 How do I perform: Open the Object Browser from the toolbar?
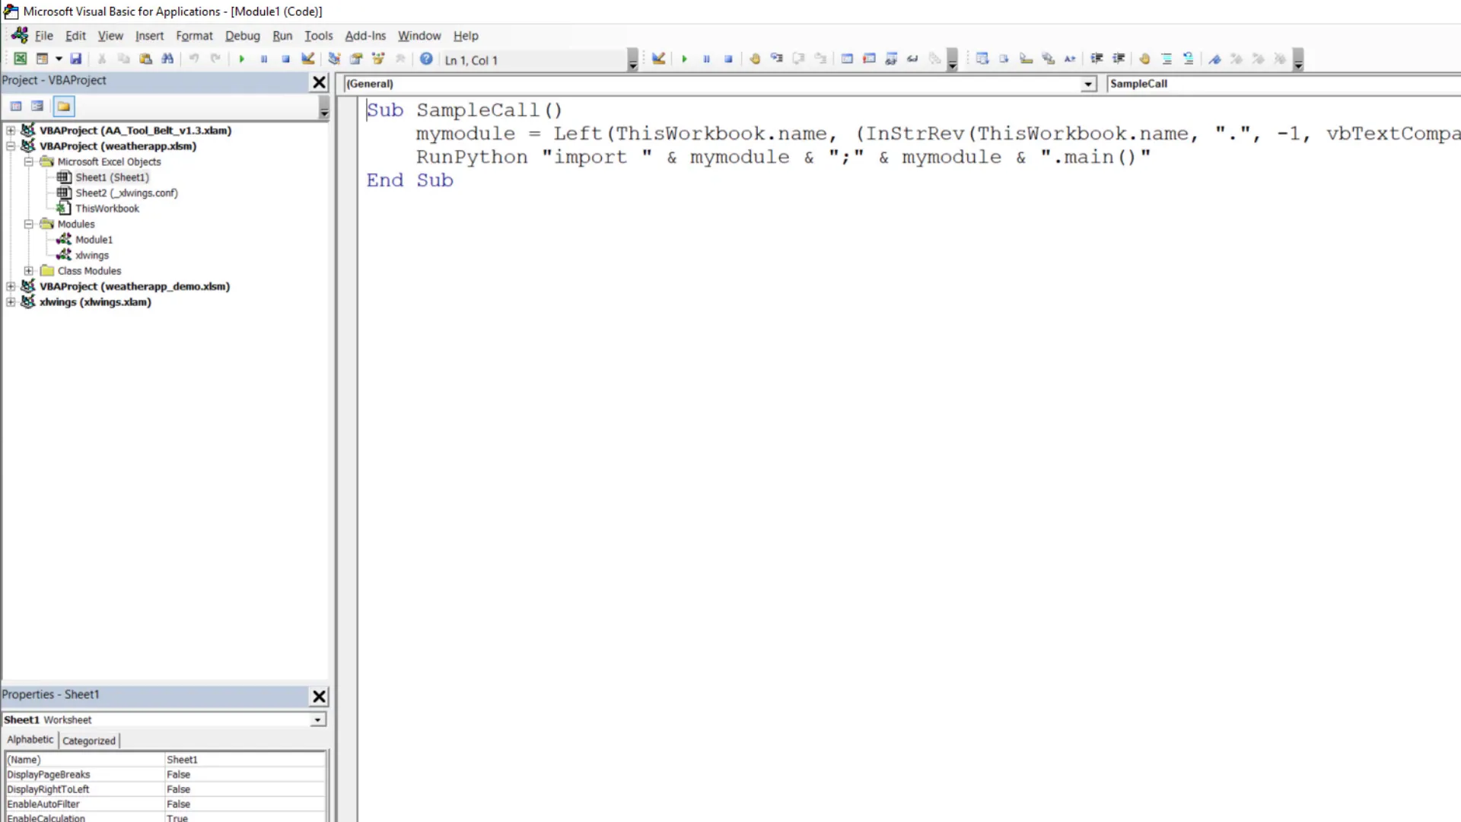[378, 59]
